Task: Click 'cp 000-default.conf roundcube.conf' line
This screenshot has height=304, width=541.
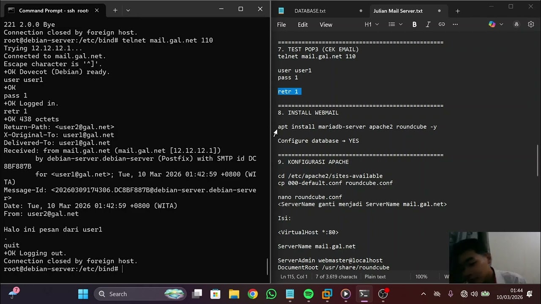Action: pos(335,183)
